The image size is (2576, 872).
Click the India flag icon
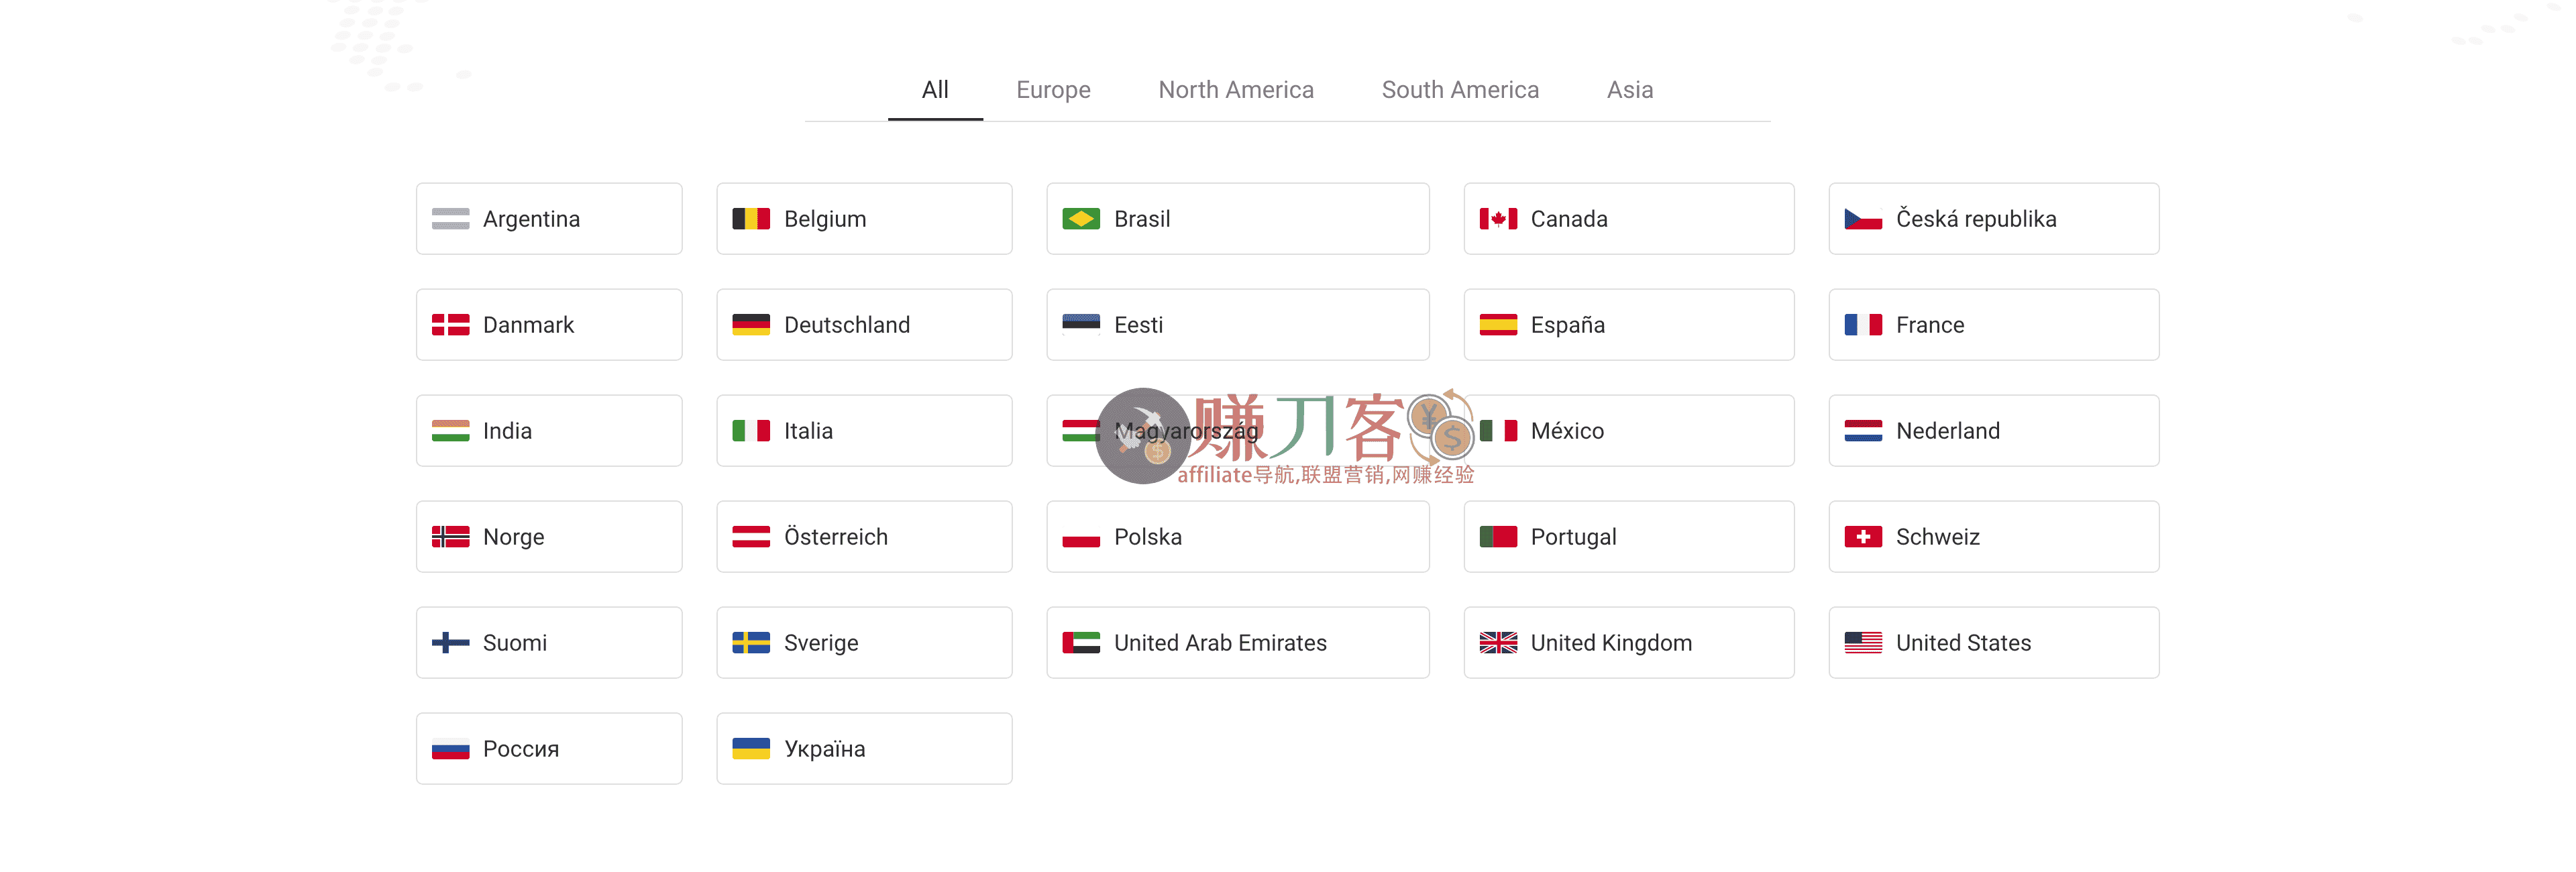click(x=451, y=430)
